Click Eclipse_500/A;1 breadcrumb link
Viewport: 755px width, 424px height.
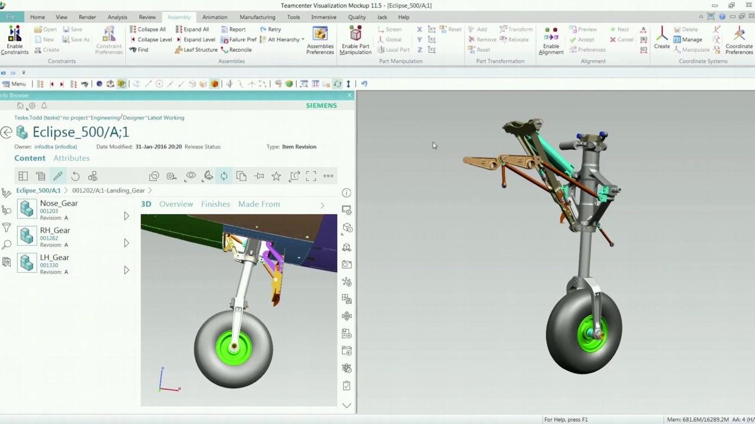[x=38, y=190]
